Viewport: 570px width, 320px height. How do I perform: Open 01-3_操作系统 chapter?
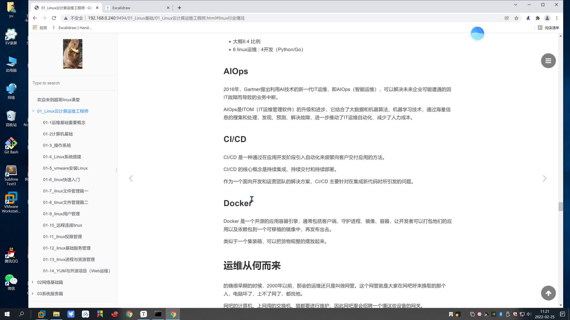pos(57,145)
